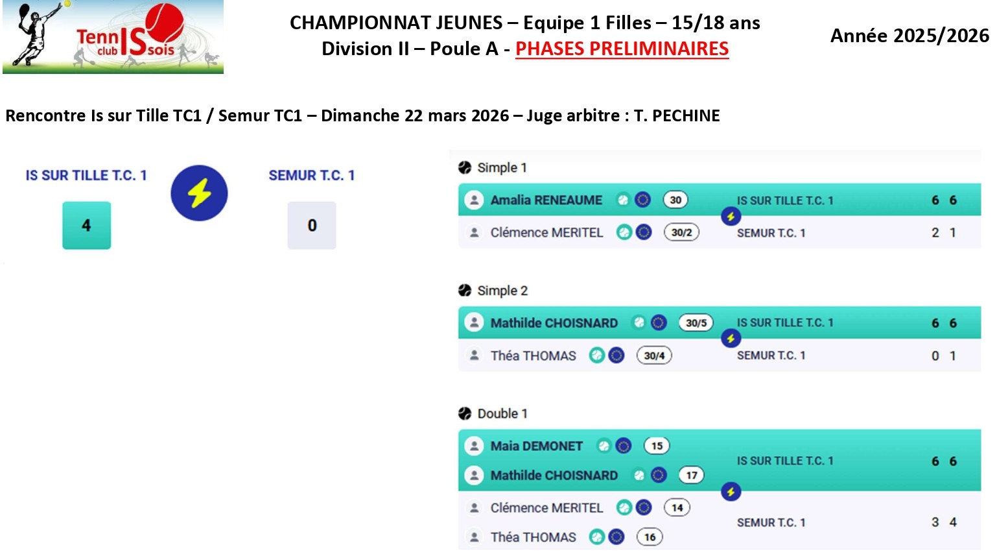Open the PHASES PRELIMINAIRES link
Viewport: 997px width, 554px height.
tap(622, 49)
